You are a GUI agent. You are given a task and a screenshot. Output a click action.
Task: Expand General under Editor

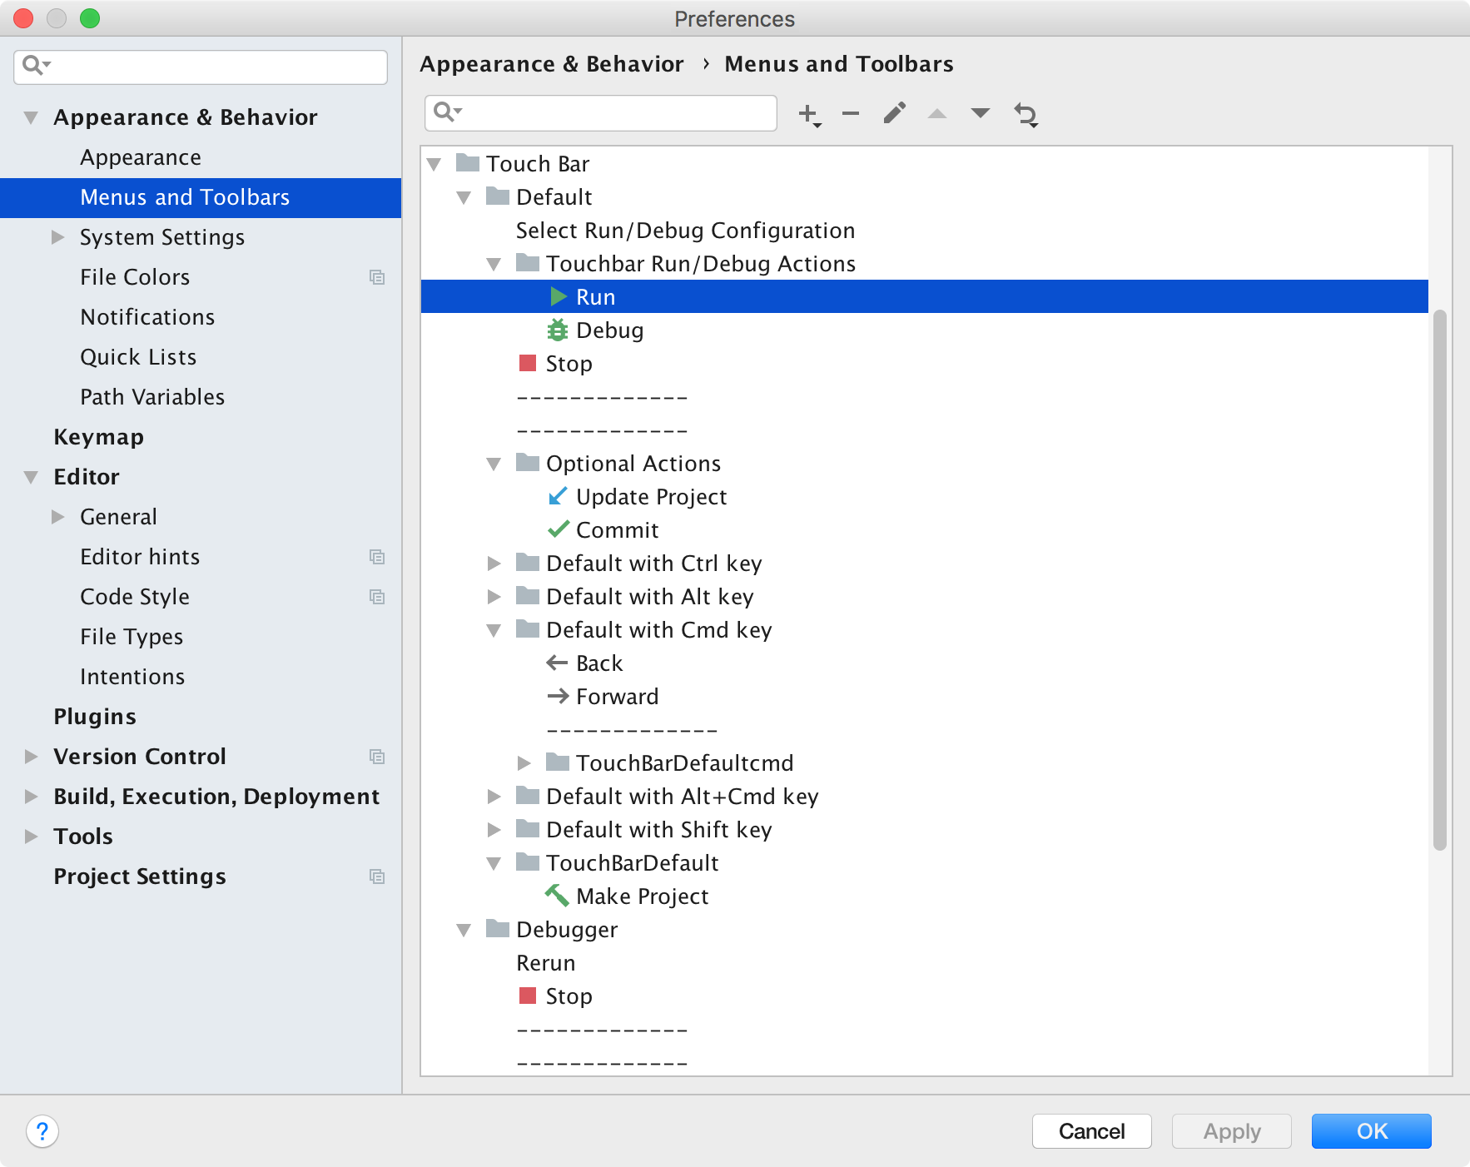(x=57, y=517)
